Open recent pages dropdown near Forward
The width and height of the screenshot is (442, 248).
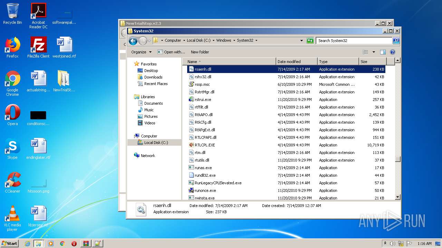click(x=149, y=41)
